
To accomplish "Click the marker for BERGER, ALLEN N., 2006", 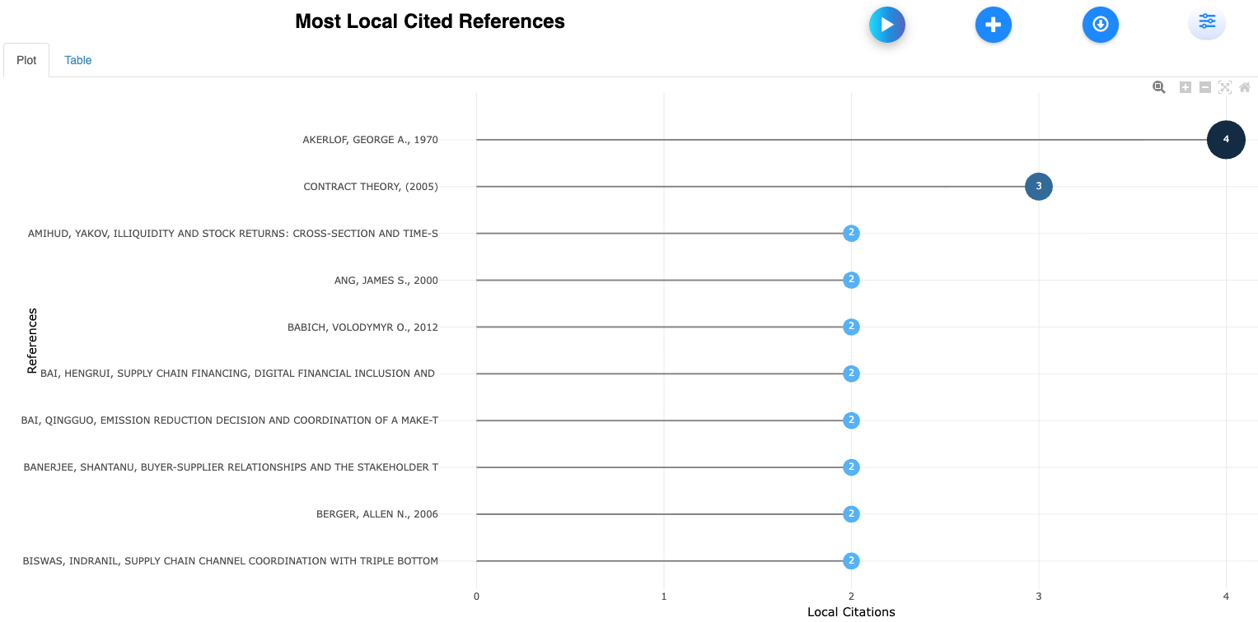I will (x=851, y=514).
